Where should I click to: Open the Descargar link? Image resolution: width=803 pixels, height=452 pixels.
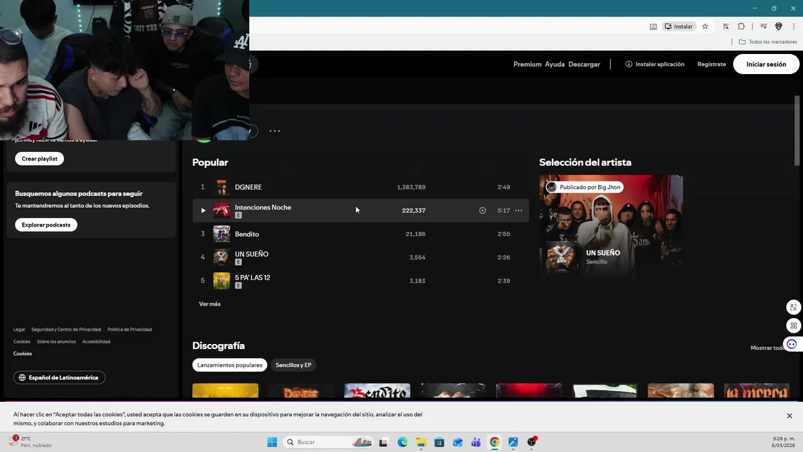click(584, 64)
